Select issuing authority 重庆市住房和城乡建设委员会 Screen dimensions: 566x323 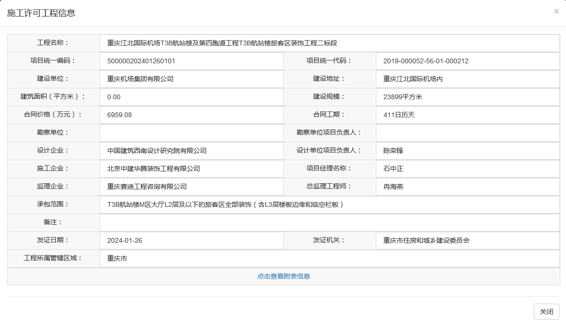tap(427, 240)
